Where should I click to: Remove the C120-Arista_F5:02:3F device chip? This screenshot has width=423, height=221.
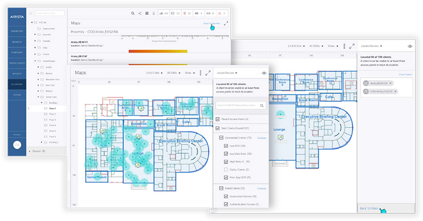tap(396, 91)
